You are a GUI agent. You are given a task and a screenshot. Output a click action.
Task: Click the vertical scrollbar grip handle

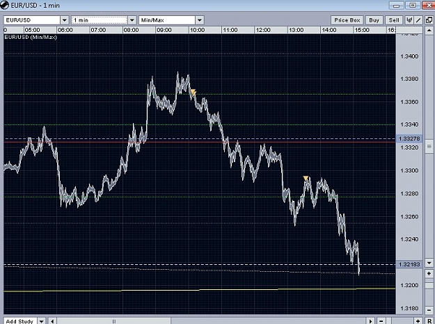[x=429, y=146]
